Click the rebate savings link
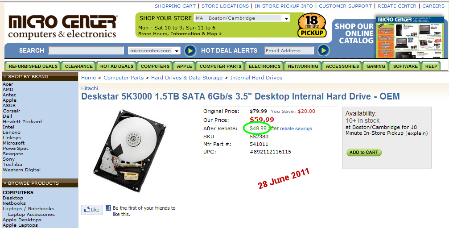The width and height of the screenshot is (449, 228). (x=296, y=129)
